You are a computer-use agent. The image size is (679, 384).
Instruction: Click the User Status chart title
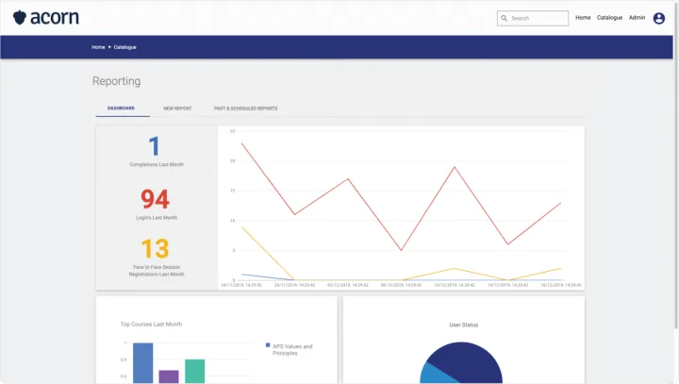(463, 325)
